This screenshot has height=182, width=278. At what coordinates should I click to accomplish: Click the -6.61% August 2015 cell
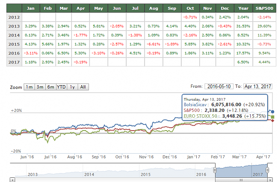point(154,44)
